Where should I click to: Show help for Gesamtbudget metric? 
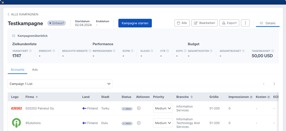coord(243,51)
